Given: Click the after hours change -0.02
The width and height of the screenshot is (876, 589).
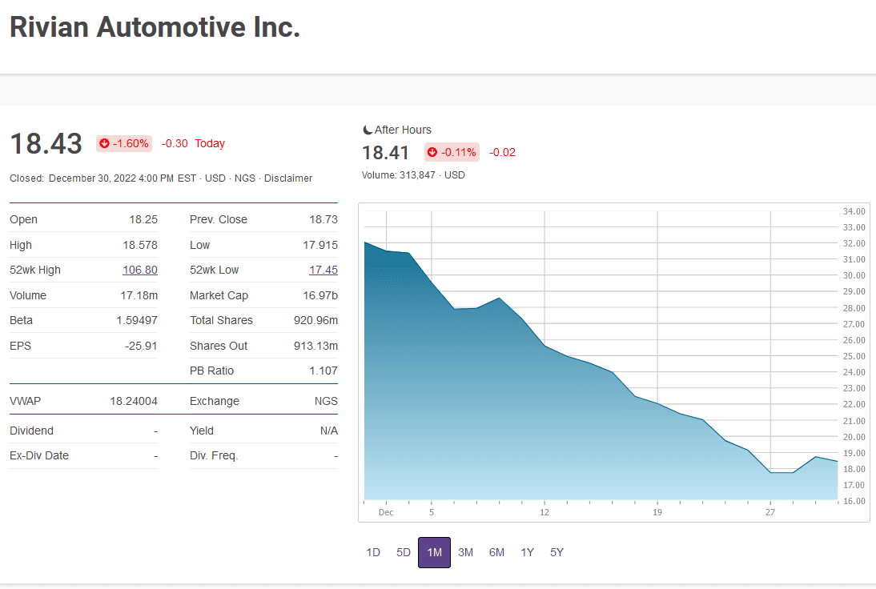Looking at the screenshot, I should click(x=502, y=152).
